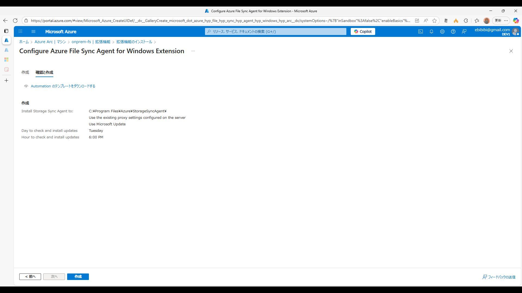
Task: Open the Copilot button in Azure header
Action: [x=363, y=31]
